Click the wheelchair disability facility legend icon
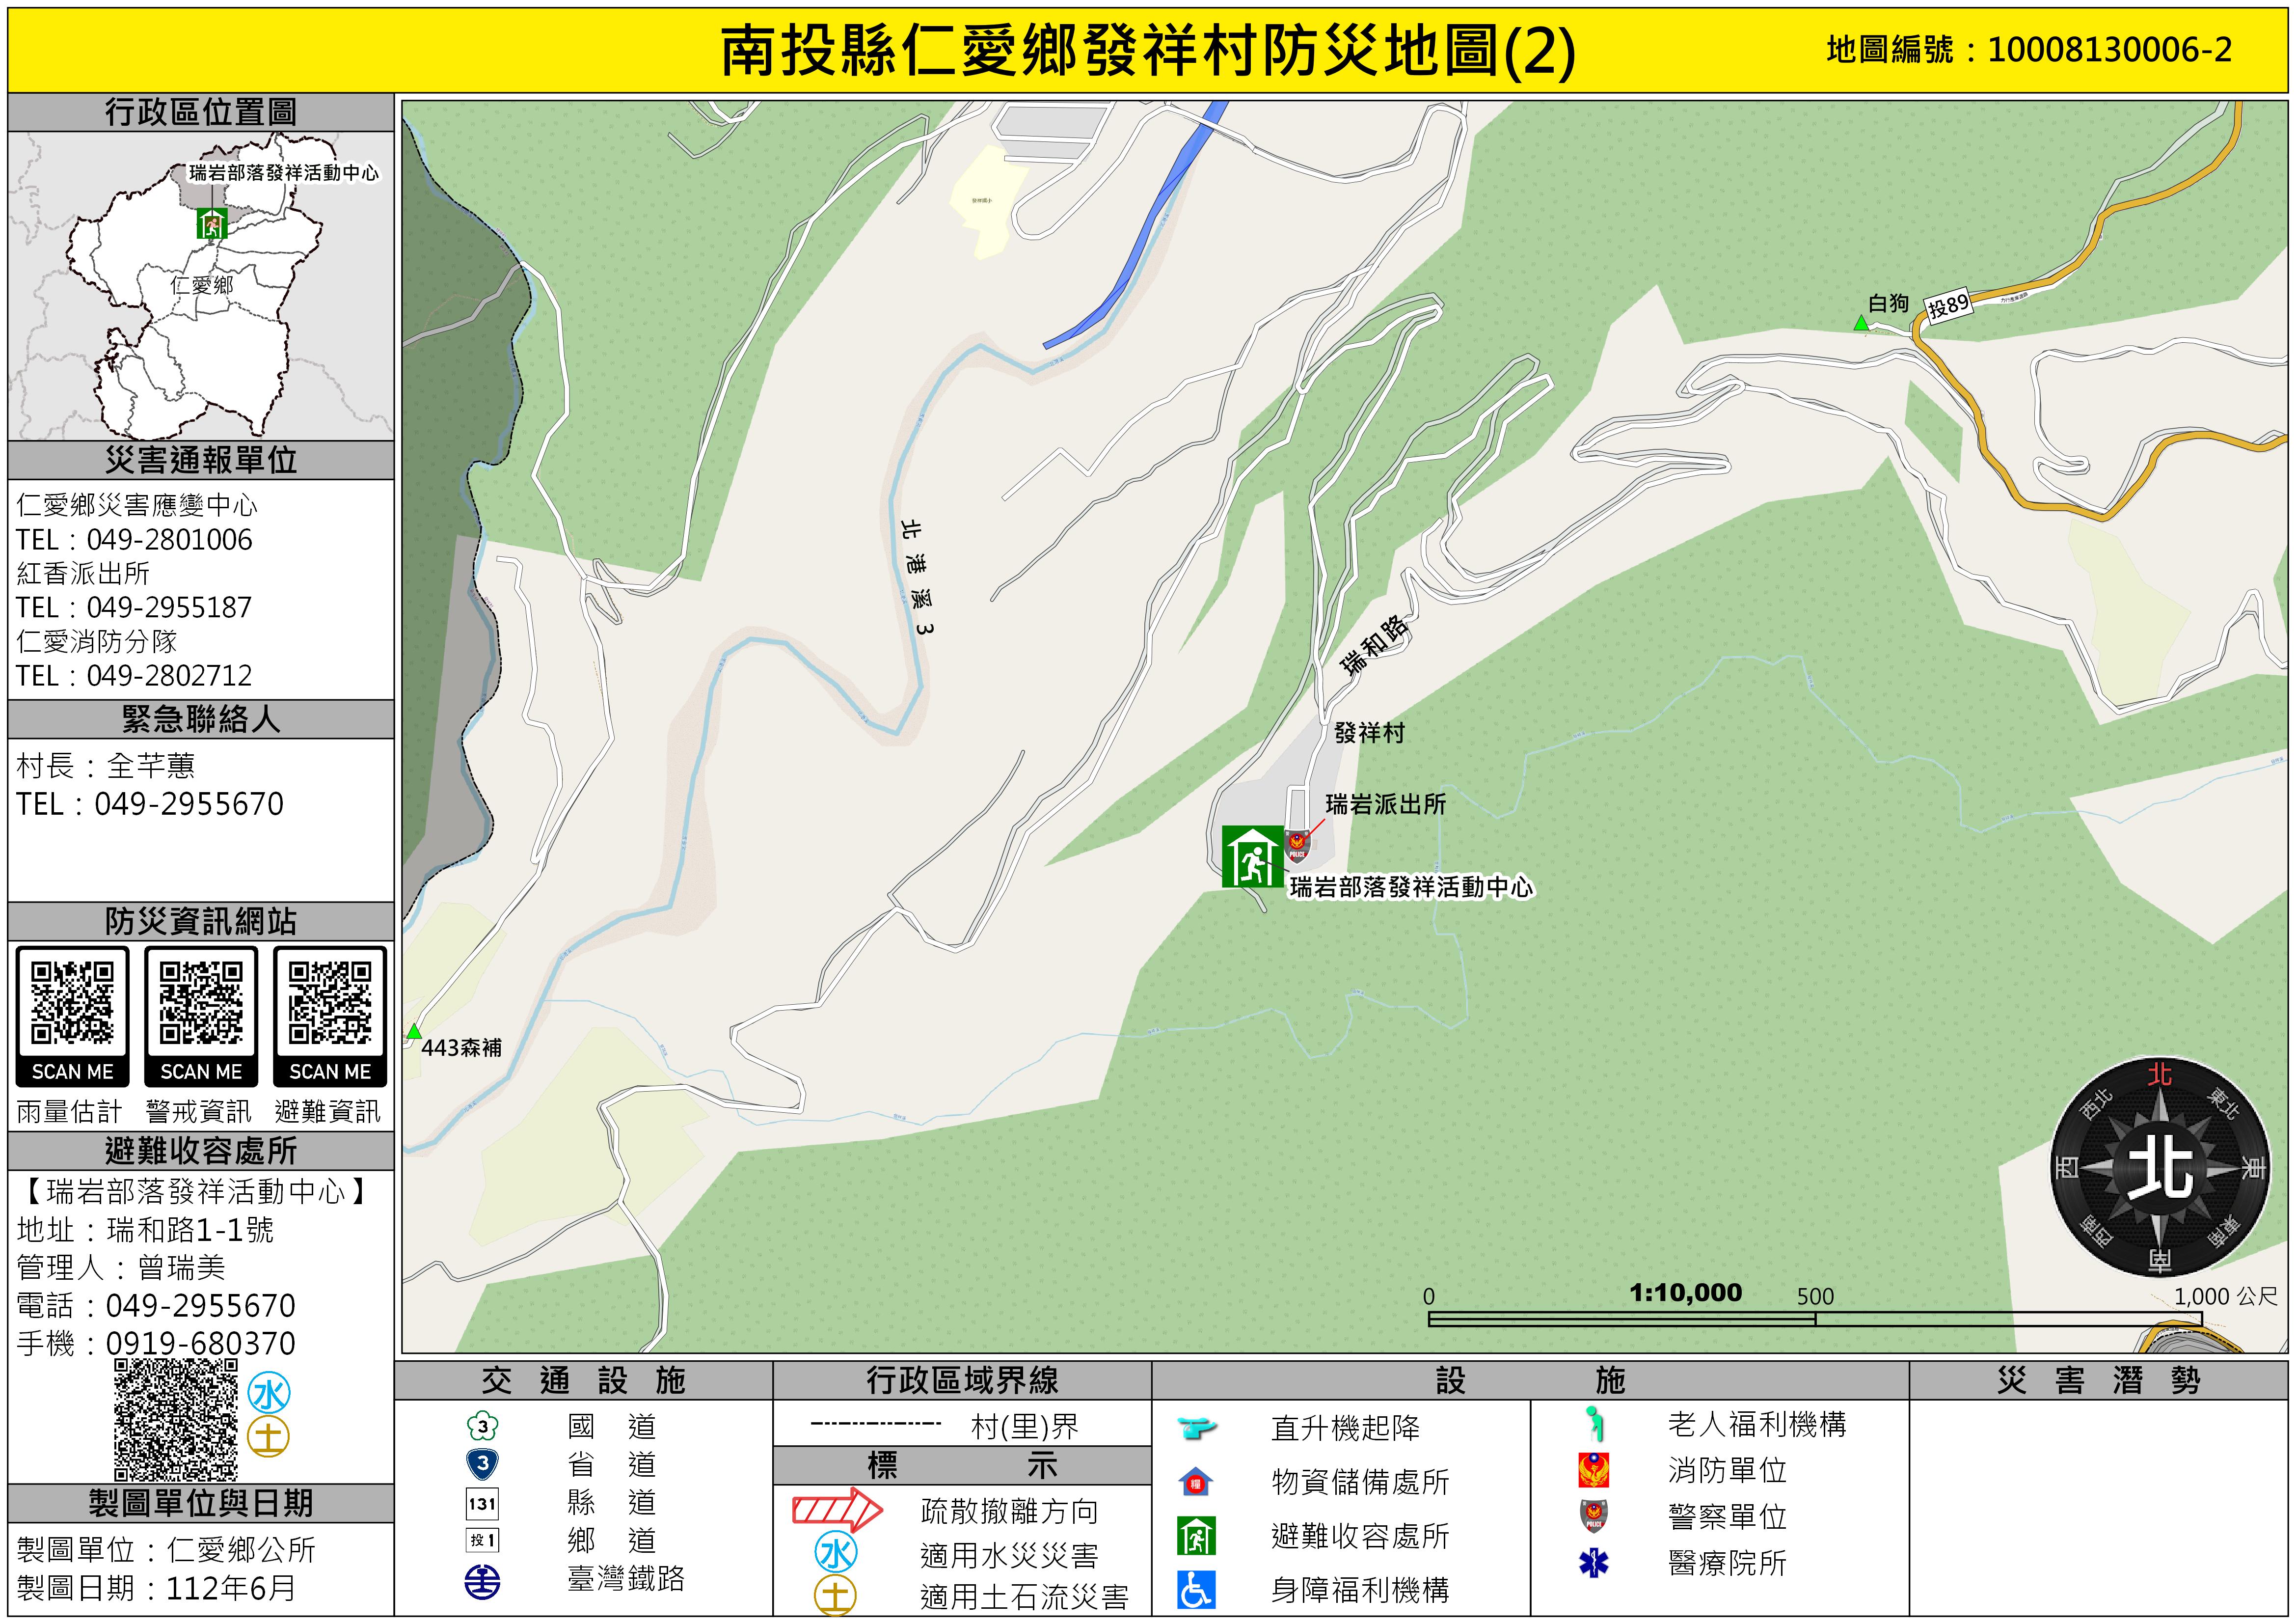Image resolution: width=2296 pixels, height=1624 pixels. pyautogui.click(x=1196, y=1589)
